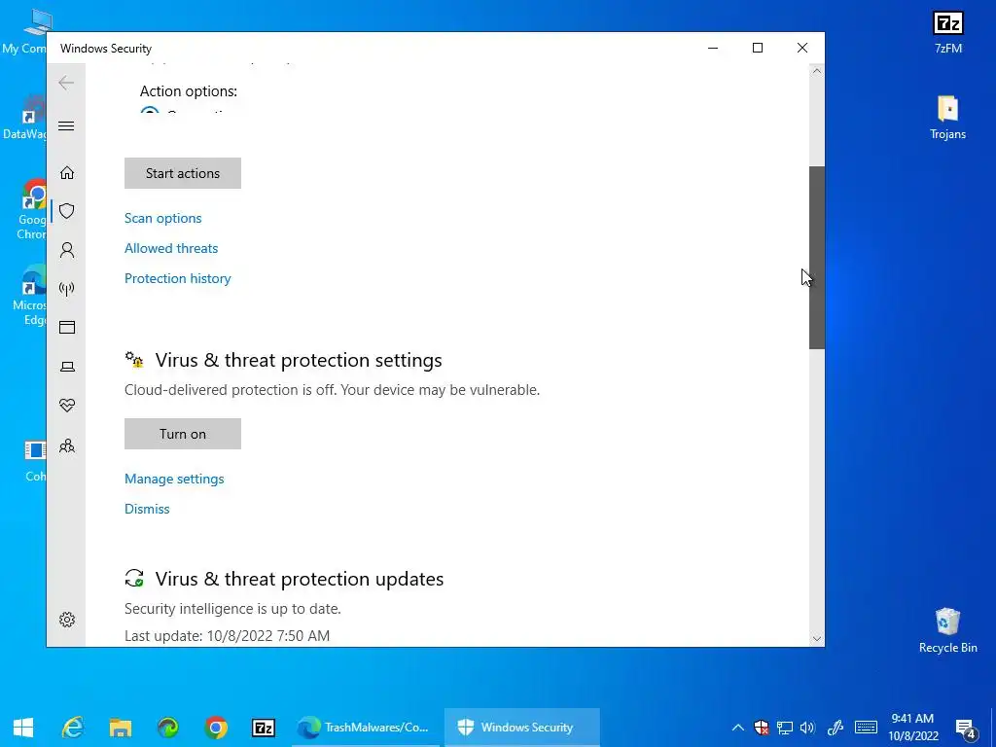This screenshot has width=996, height=747.
Task: Dismiss the protection settings warning
Action: [x=147, y=509]
